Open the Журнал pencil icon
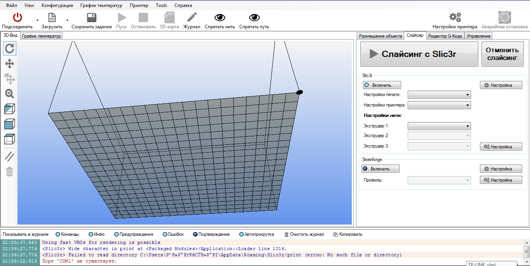 192,17
